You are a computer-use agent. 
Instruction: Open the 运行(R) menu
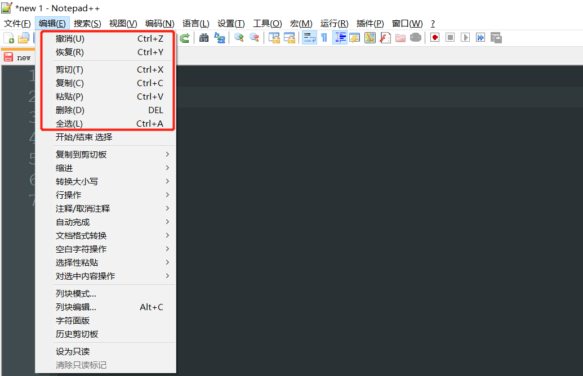tap(334, 24)
